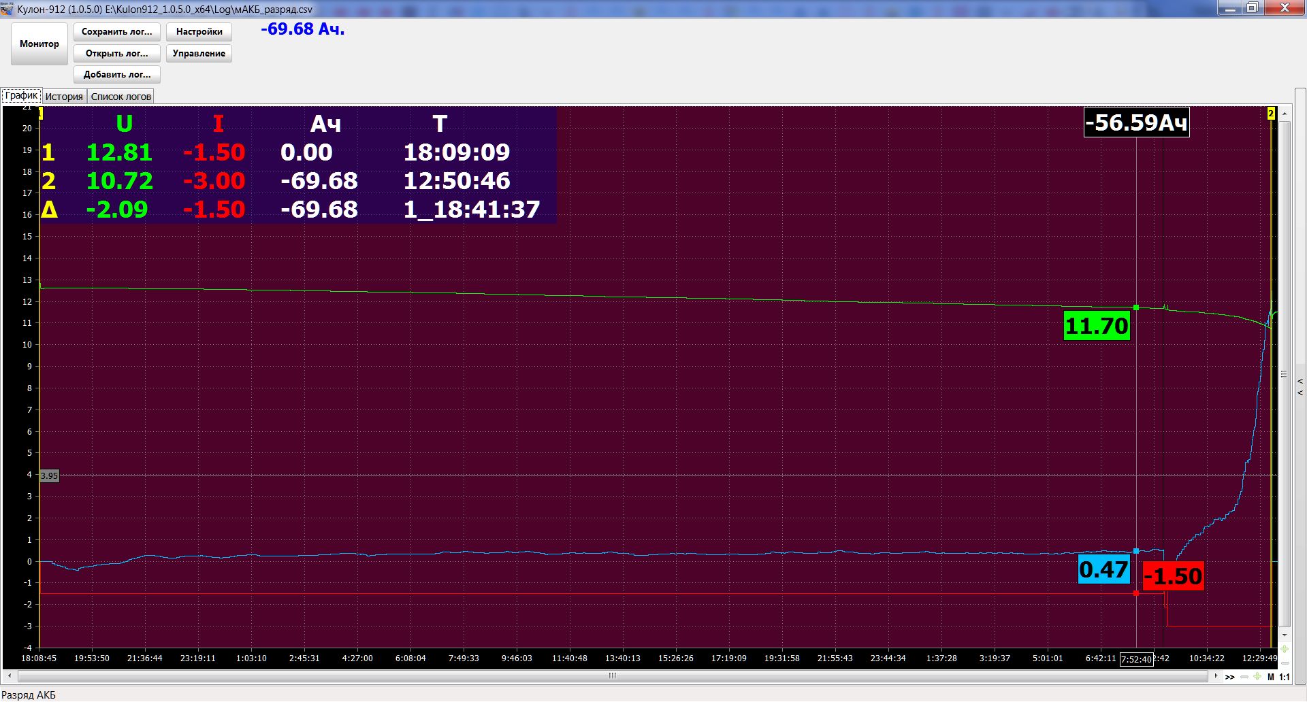Select the График tab
1307x702 pixels.
[x=21, y=96]
